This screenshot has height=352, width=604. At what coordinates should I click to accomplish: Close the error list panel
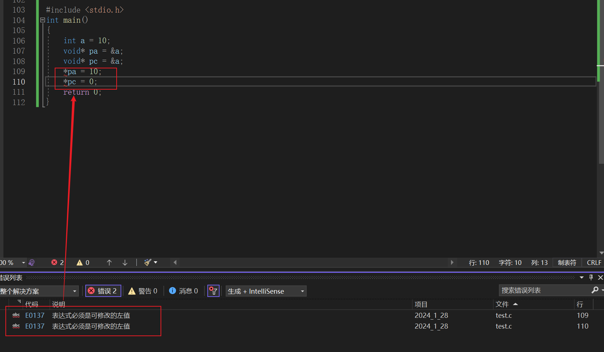[600, 277]
